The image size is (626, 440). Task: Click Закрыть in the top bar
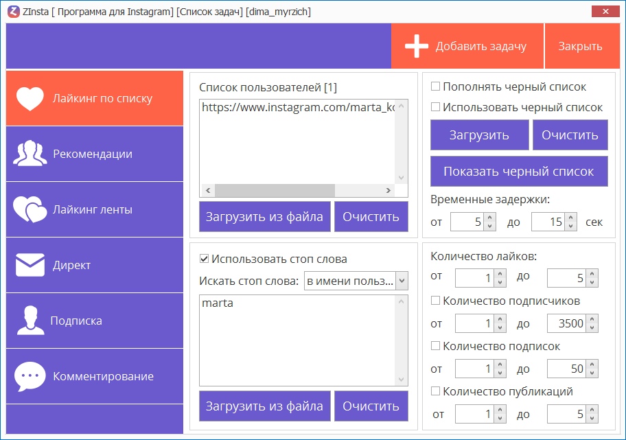click(x=580, y=47)
